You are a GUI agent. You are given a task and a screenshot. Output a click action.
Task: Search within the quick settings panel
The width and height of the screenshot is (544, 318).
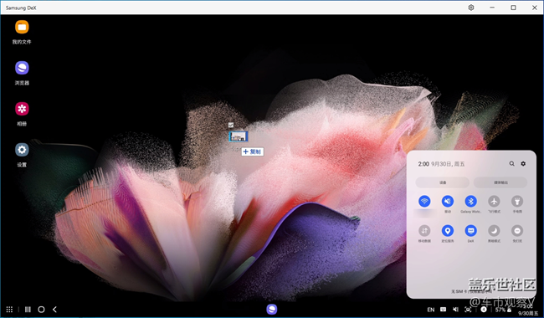point(511,163)
